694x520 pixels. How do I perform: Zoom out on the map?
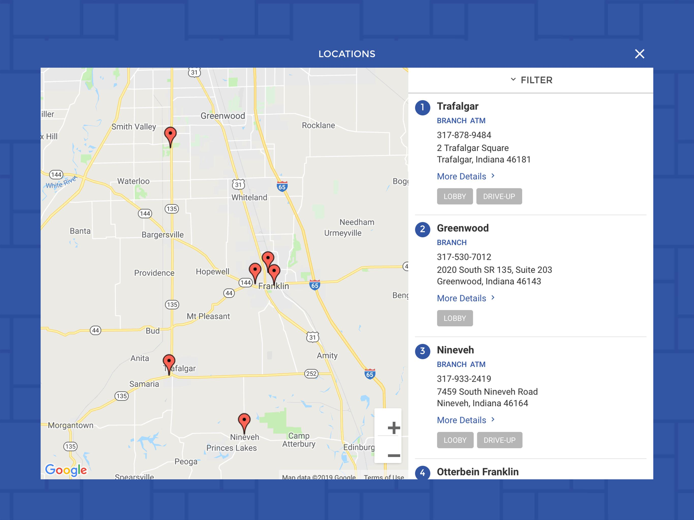[394, 456]
